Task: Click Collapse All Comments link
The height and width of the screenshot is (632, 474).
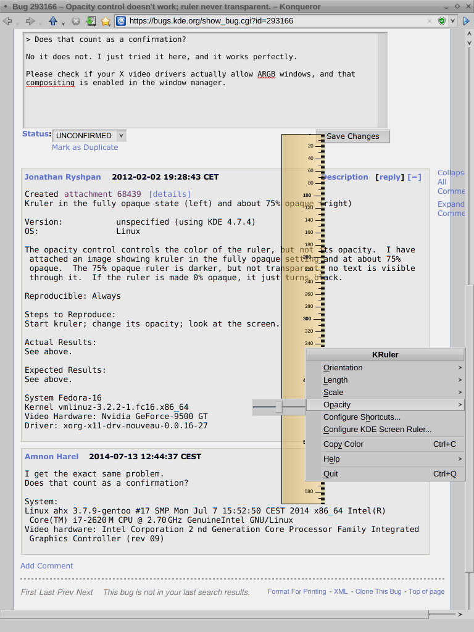Action: point(451,182)
